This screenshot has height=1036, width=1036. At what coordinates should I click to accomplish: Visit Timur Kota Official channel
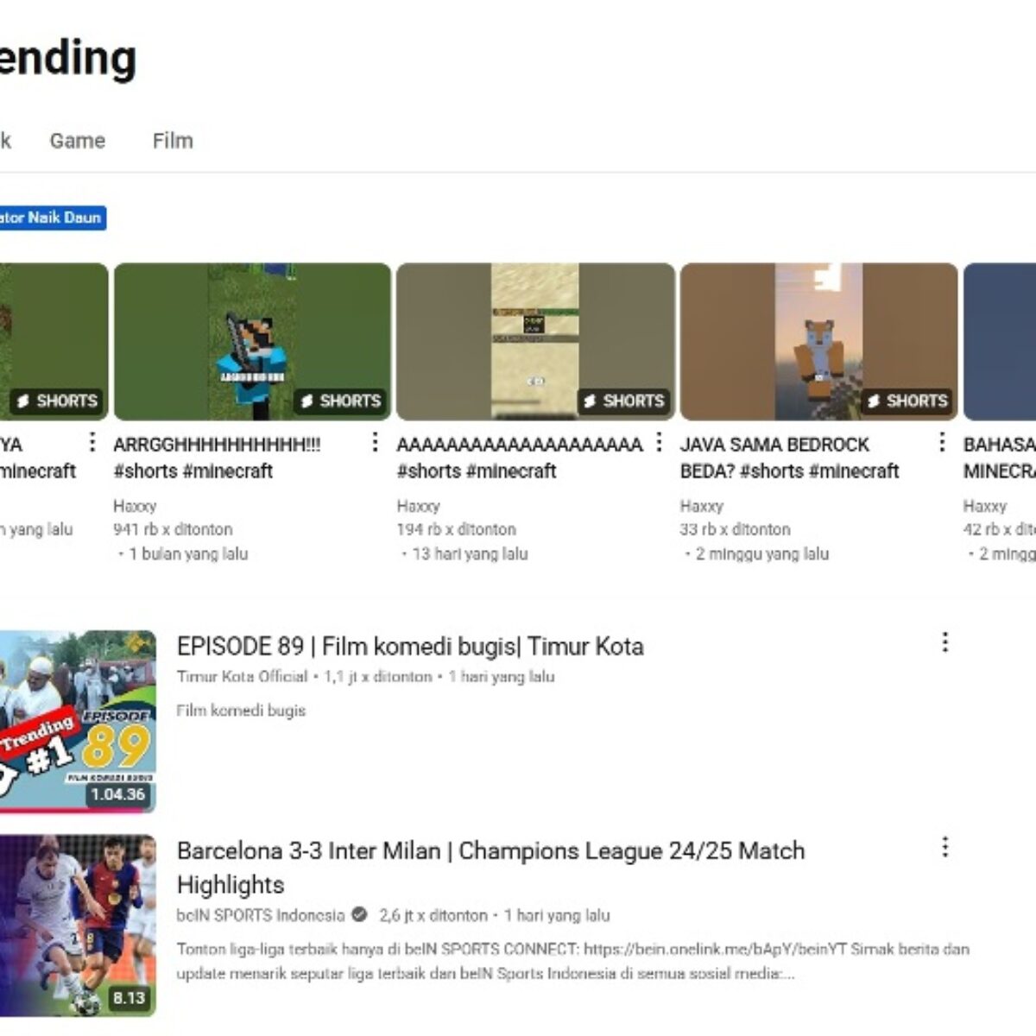242,677
